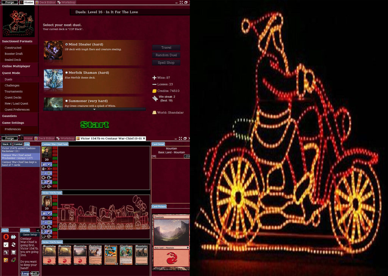Click the green Start duel button

94,125
